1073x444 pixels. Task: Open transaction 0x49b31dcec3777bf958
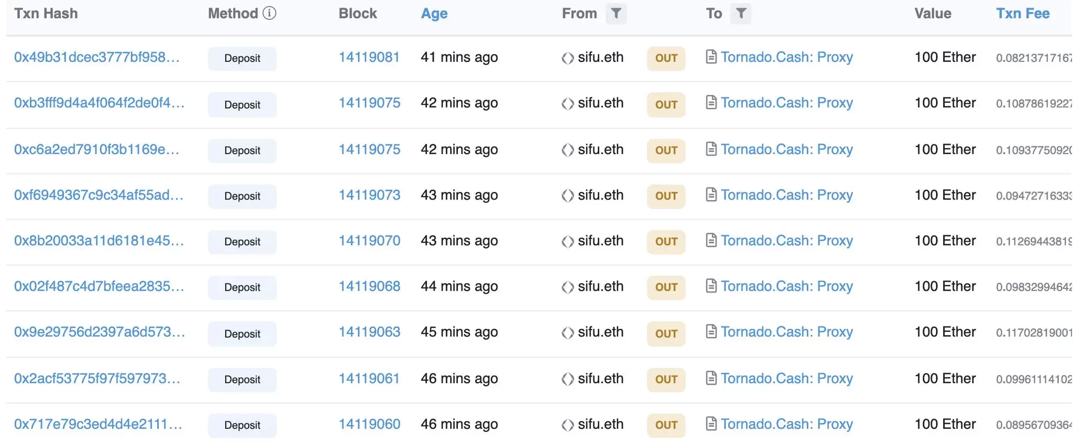pyautogui.click(x=97, y=57)
